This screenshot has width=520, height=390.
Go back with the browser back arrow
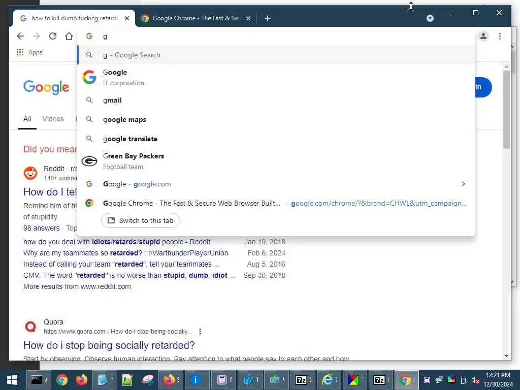tap(20, 36)
